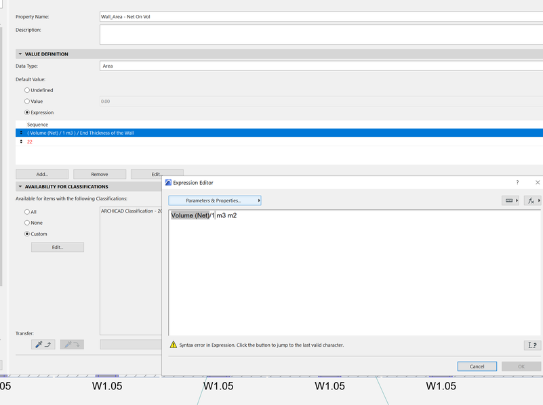Open Parameters & Properties dropdown
Viewport: 543px width, 405px height.
pyautogui.click(x=215, y=200)
